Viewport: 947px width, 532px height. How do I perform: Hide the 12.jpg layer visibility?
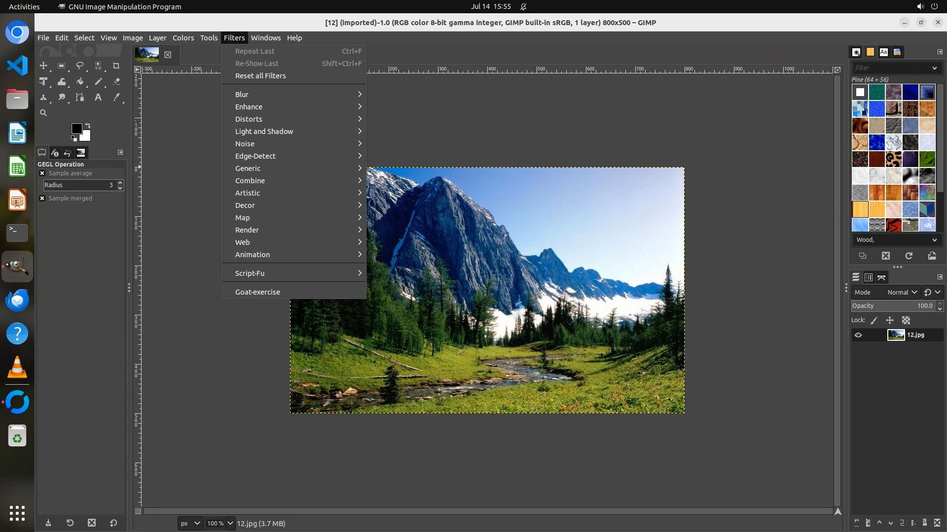click(x=858, y=335)
